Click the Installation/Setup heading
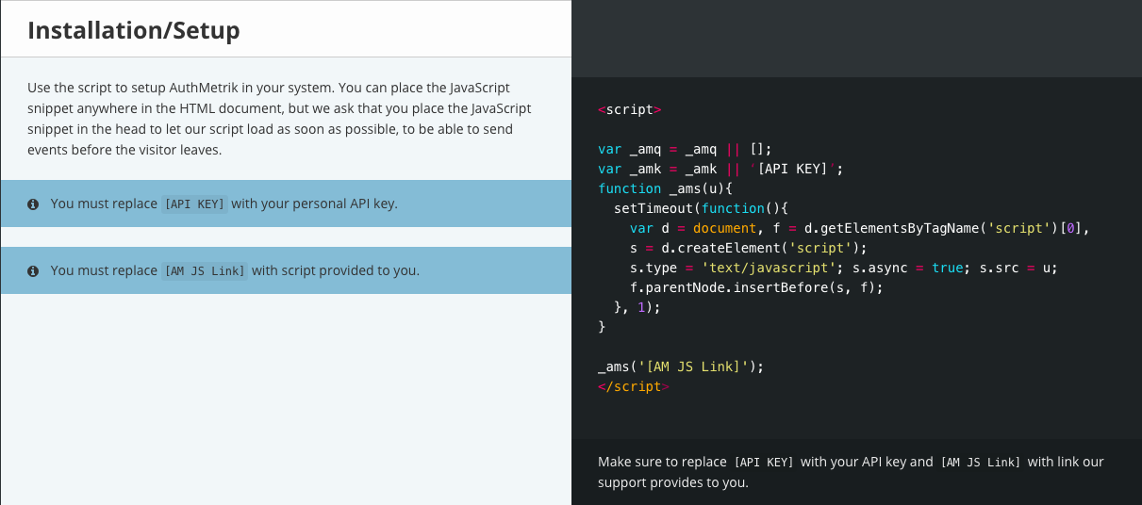 pos(134,30)
